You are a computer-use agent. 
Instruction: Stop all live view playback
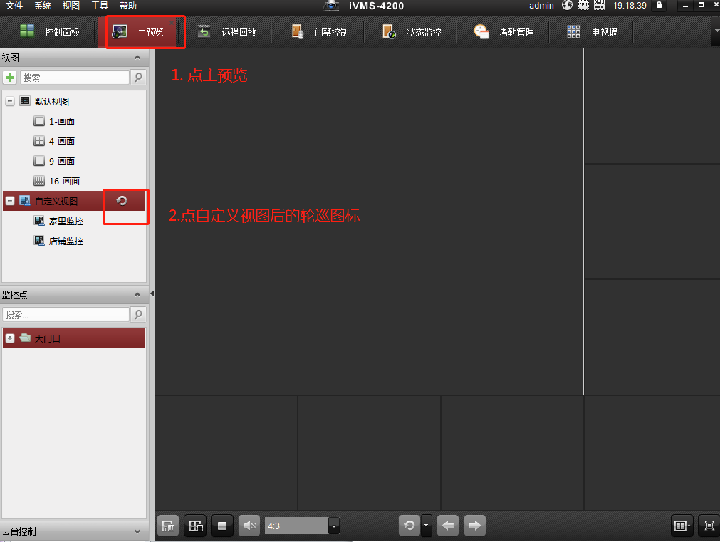(x=222, y=526)
